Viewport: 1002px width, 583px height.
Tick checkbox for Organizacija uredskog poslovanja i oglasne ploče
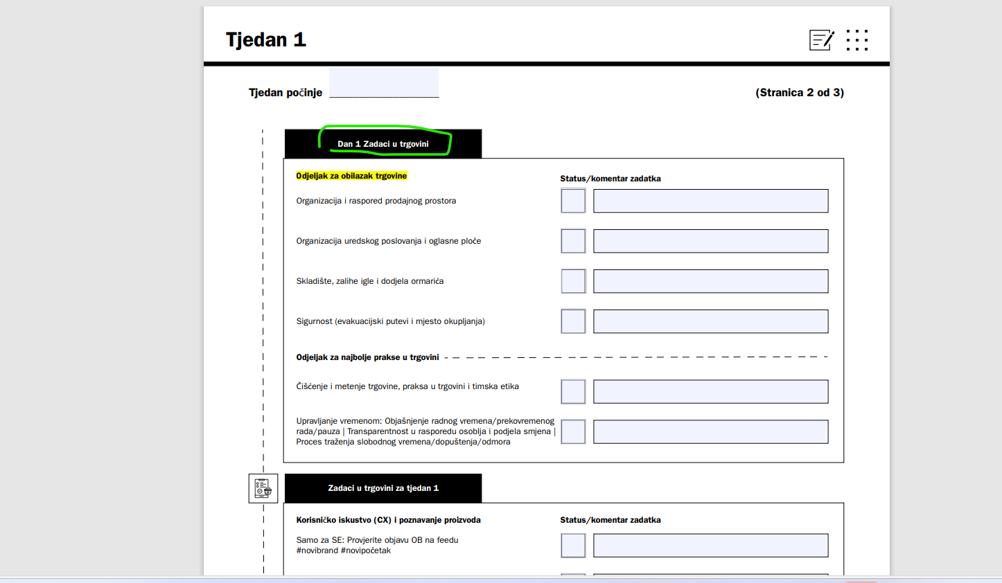tap(573, 241)
